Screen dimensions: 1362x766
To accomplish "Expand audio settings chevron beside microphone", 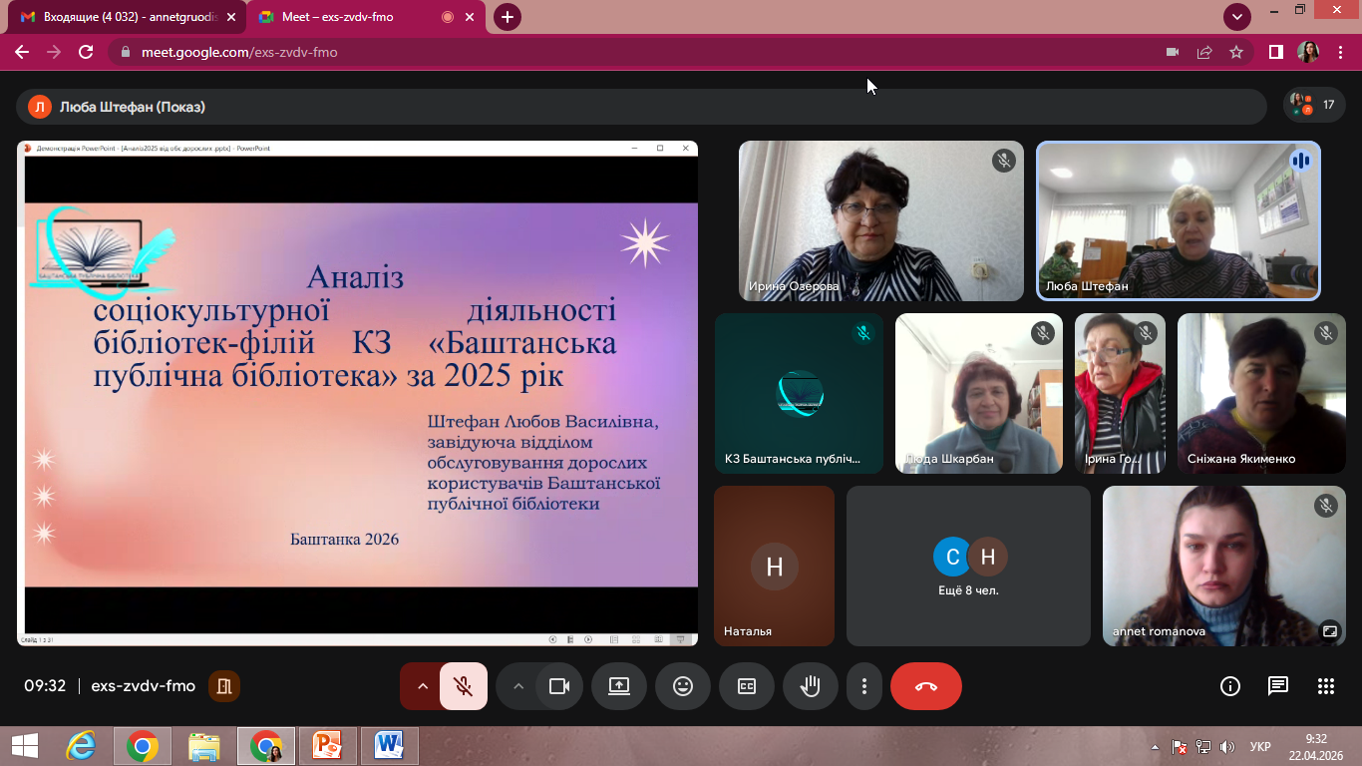I will pyautogui.click(x=422, y=686).
